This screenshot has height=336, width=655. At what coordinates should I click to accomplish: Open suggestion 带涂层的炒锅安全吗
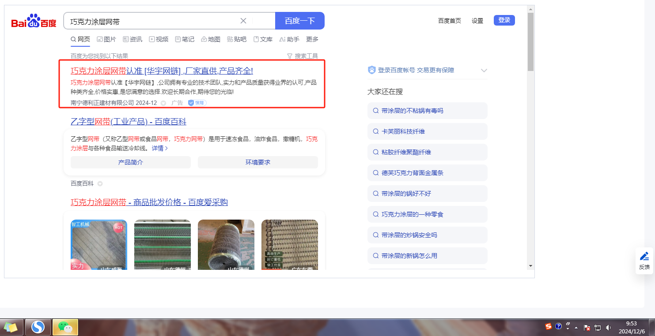pos(428,235)
